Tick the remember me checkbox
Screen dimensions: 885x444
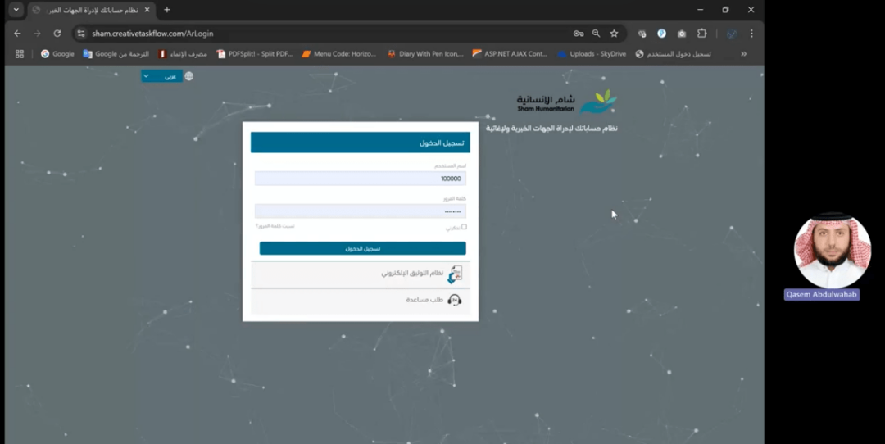coord(464,227)
